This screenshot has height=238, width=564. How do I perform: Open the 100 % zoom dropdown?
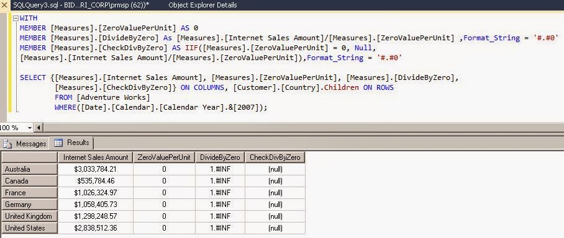[x=29, y=128]
